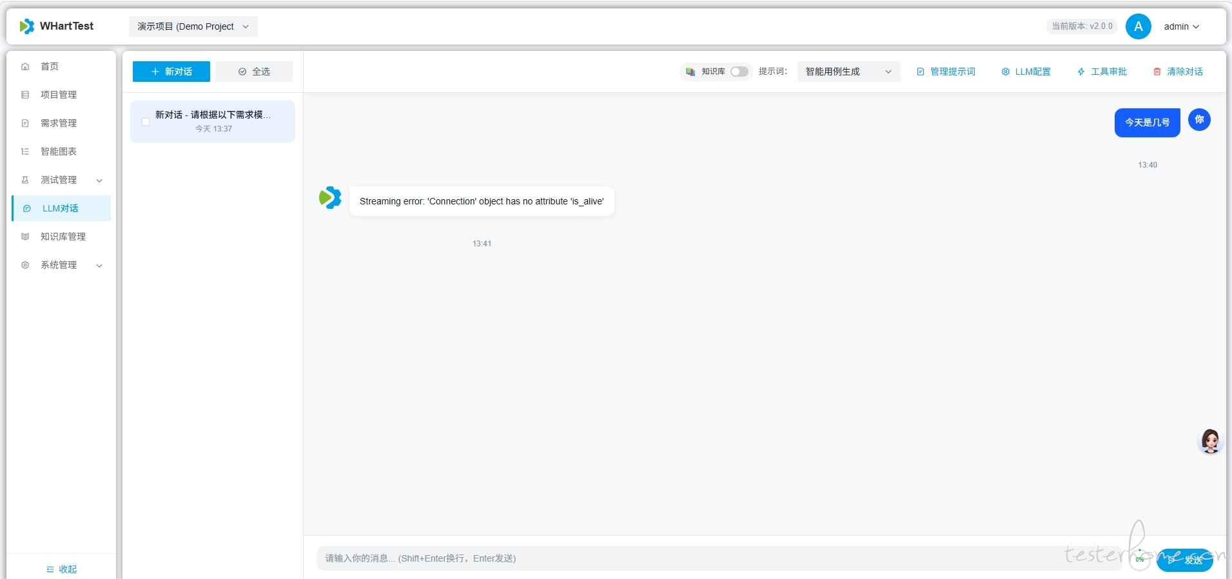Click the blue admin avatar icon
Image resolution: width=1232 pixels, height=579 pixels.
coord(1138,26)
